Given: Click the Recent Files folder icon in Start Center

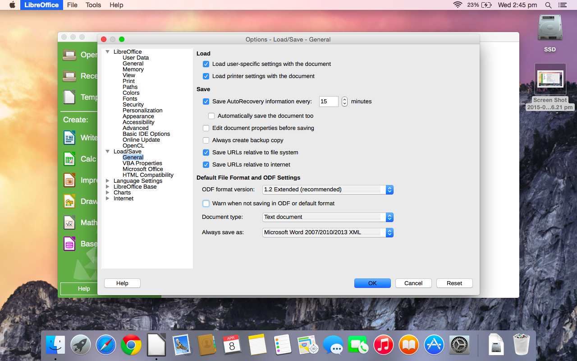Looking at the screenshot, I should pyautogui.click(x=69, y=76).
